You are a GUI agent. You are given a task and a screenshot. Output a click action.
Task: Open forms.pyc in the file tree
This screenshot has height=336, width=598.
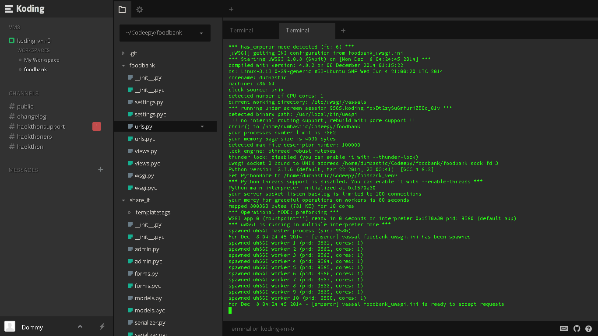tap(148, 286)
